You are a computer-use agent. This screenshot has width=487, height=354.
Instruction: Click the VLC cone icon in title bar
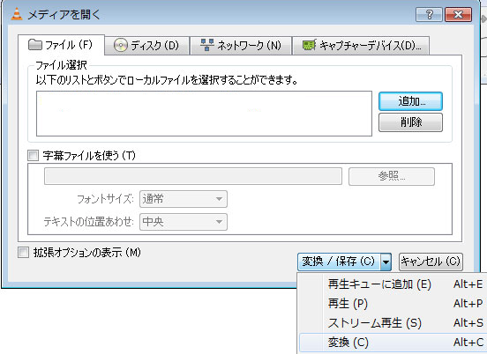click(17, 14)
